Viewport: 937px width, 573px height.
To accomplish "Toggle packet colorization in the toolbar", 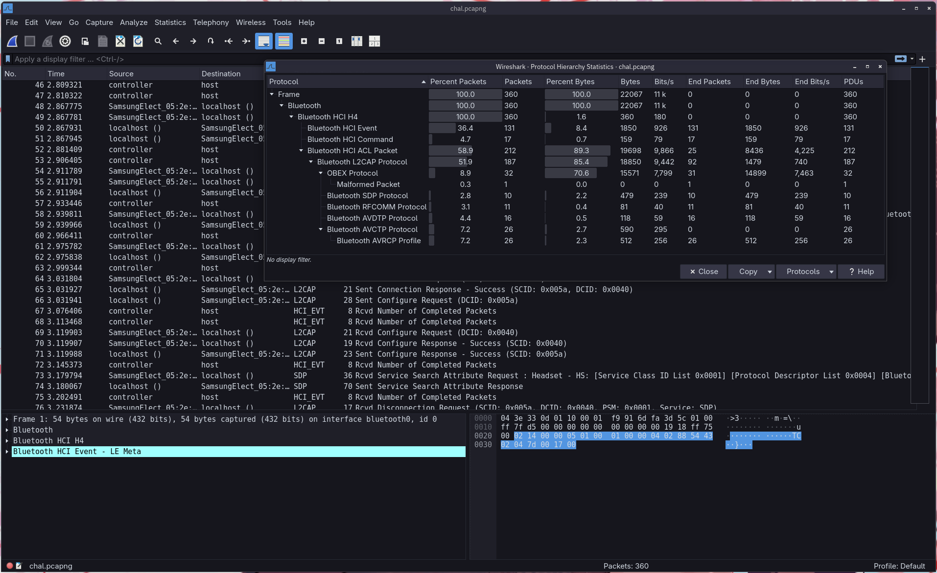I will pos(284,42).
